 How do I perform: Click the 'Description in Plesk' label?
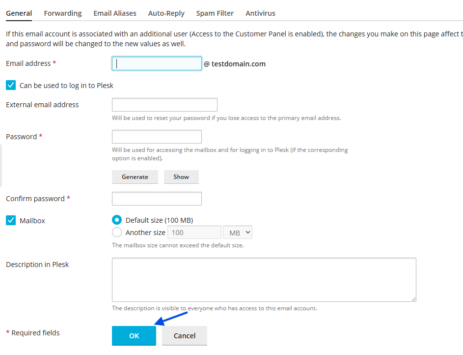coord(37,265)
